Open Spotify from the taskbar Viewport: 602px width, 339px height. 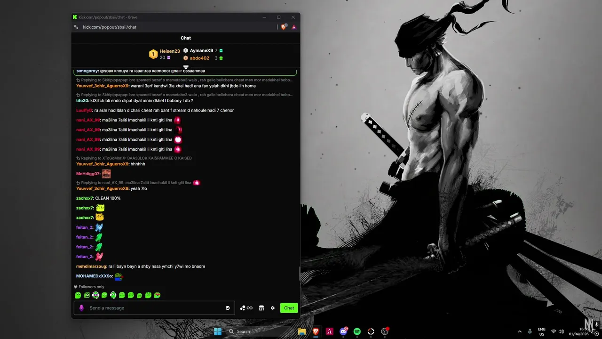pos(357,331)
